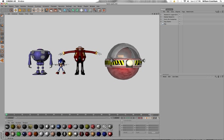Click the blue deformer object icon
The image size is (224, 140).
point(85,10)
